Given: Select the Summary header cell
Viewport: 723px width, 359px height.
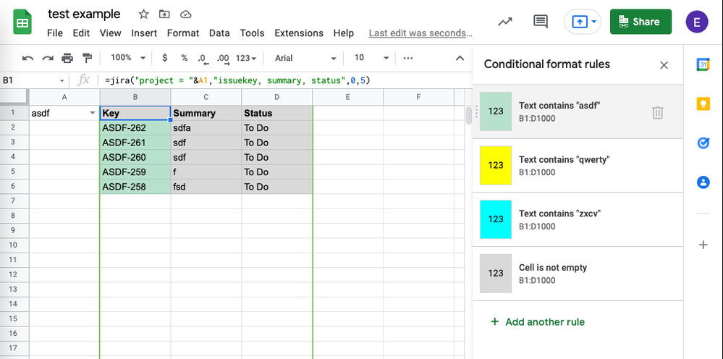Looking at the screenshot, I should tap(206, 113).
